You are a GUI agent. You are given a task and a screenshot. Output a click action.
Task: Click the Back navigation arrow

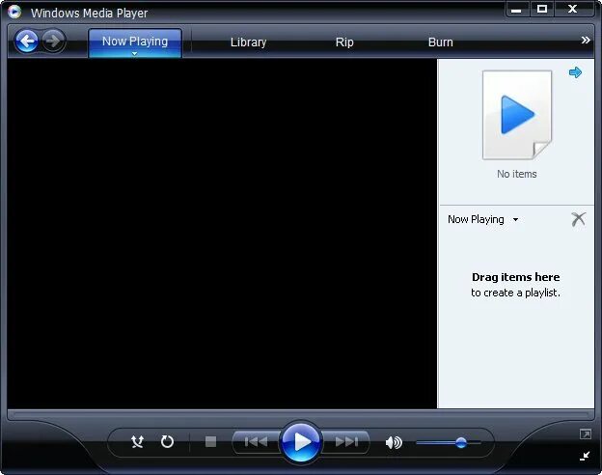[26, 41]
